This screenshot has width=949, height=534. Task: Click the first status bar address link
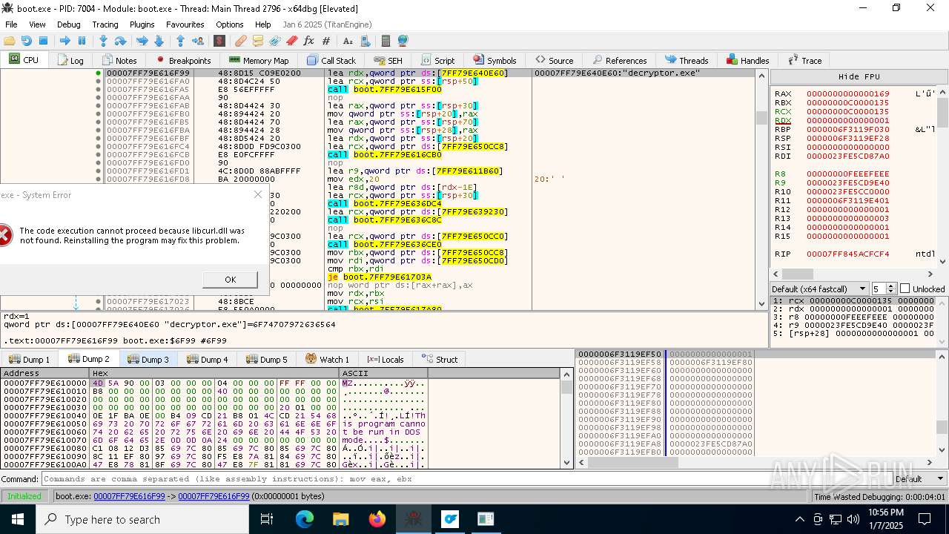[x=129, y=496]
